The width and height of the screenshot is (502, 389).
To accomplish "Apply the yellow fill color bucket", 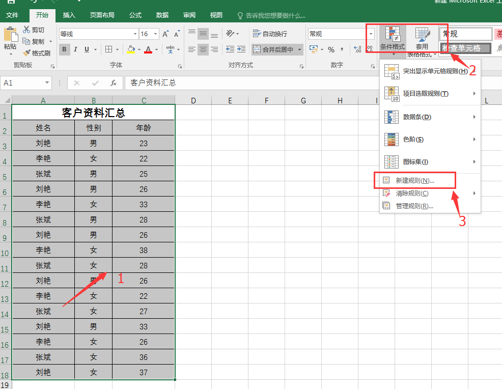I will 131,49.
